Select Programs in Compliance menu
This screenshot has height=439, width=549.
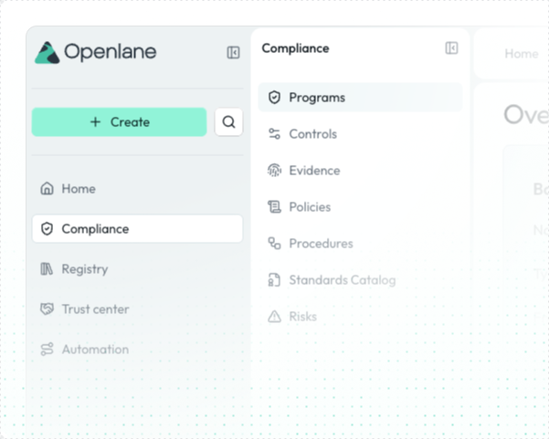[360, 98]
